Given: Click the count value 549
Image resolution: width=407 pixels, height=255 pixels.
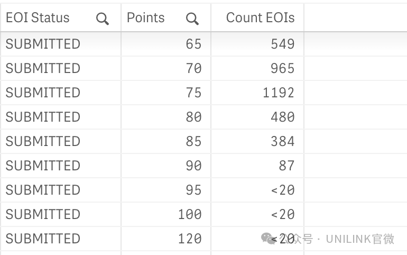Looking at the screenshot, I should [283, 44].
